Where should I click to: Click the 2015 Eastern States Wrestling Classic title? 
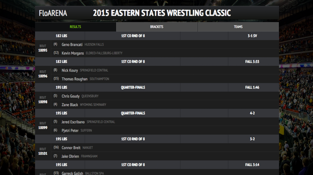pos(162,13)
